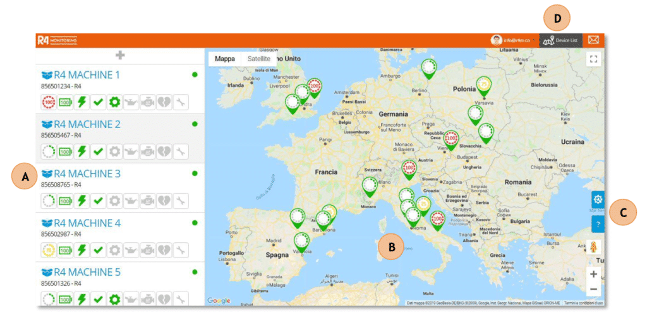Click serial text 856501234 - R4

coord(61,86)
